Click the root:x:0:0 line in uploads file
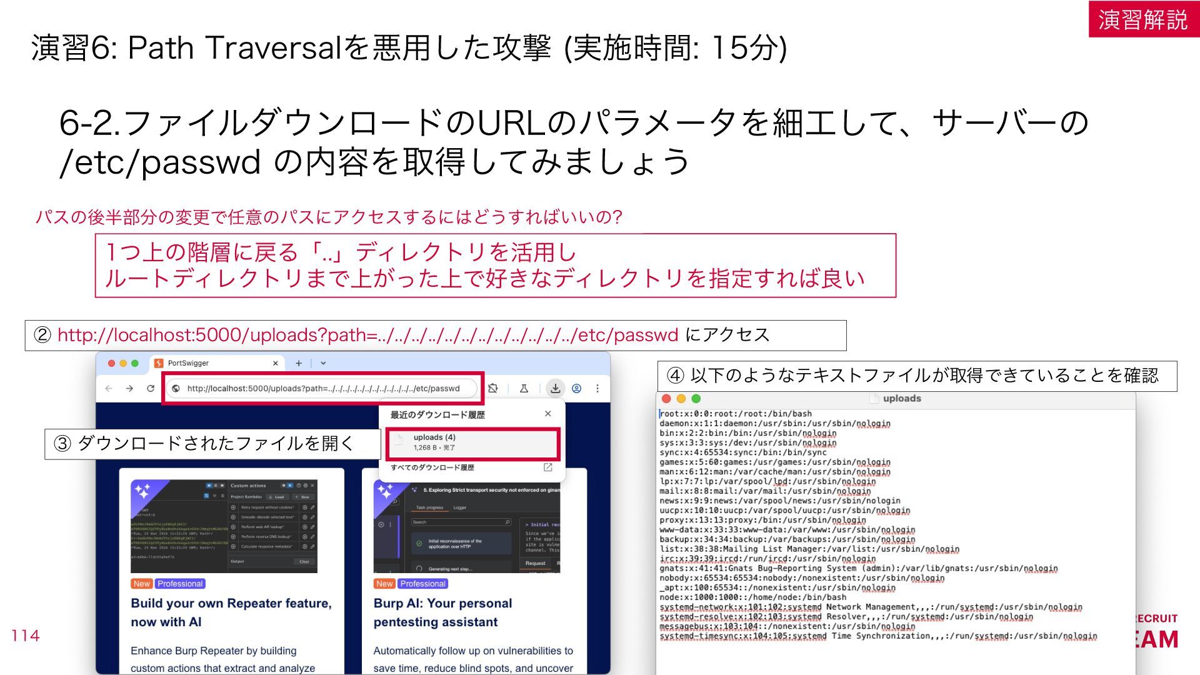 736,414
